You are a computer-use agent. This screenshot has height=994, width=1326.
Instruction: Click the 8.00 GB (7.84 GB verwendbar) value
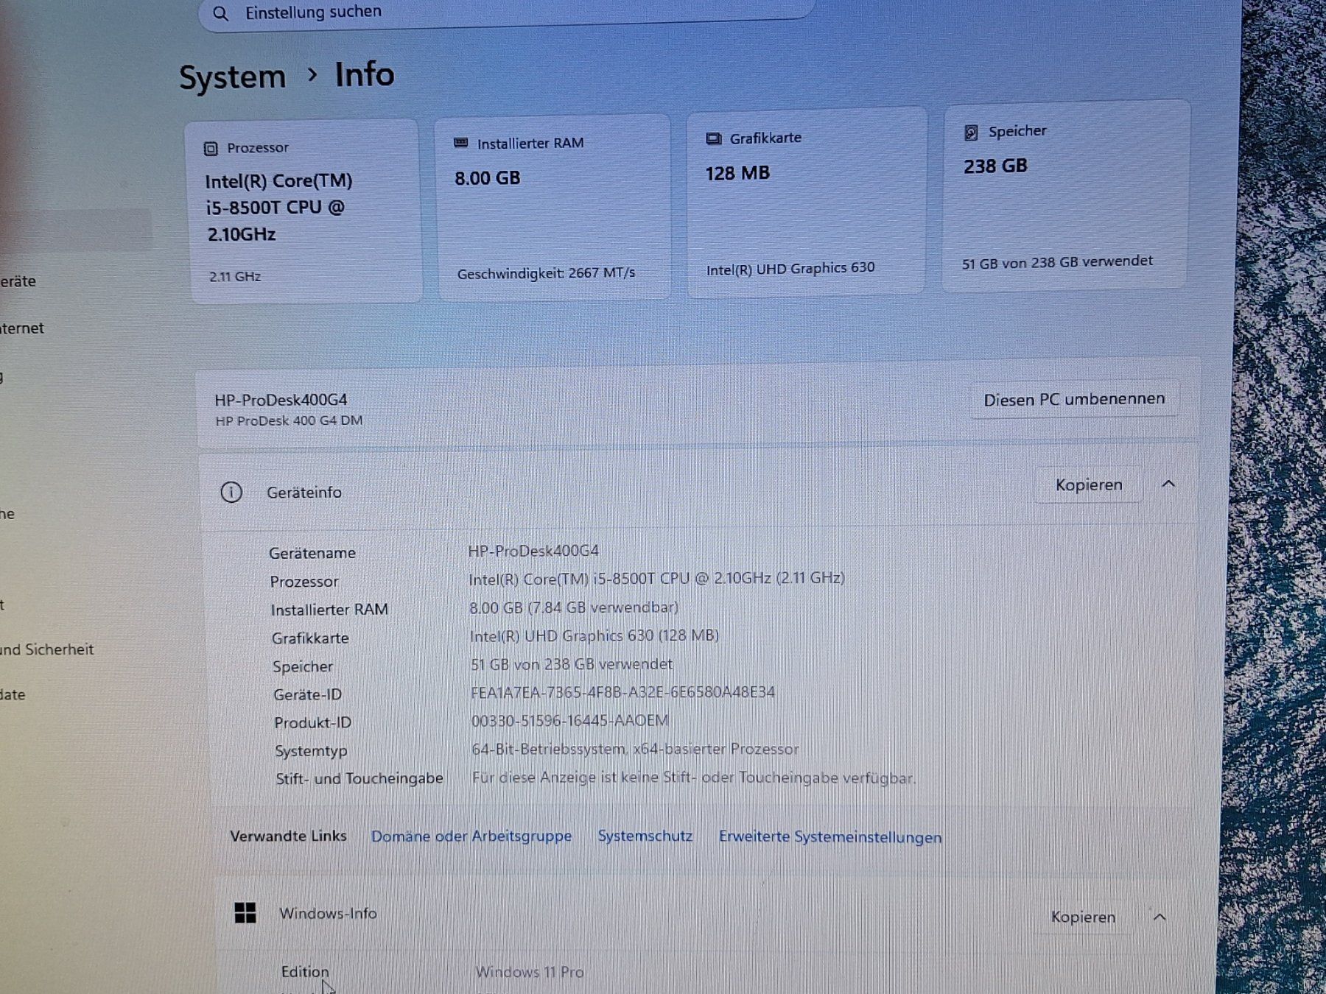coord(573,607)
